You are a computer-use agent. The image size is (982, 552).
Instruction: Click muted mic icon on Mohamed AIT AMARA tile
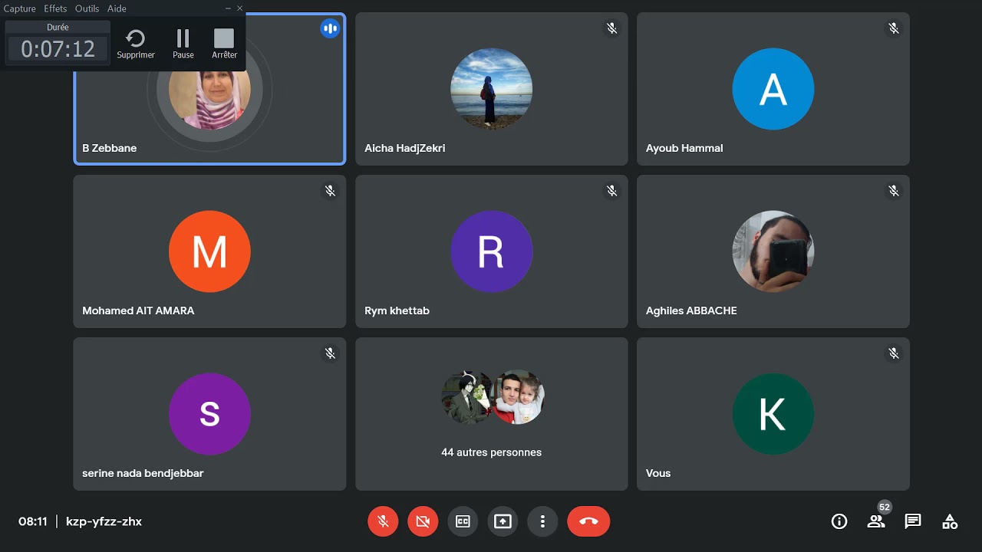[x=330, y=191]
